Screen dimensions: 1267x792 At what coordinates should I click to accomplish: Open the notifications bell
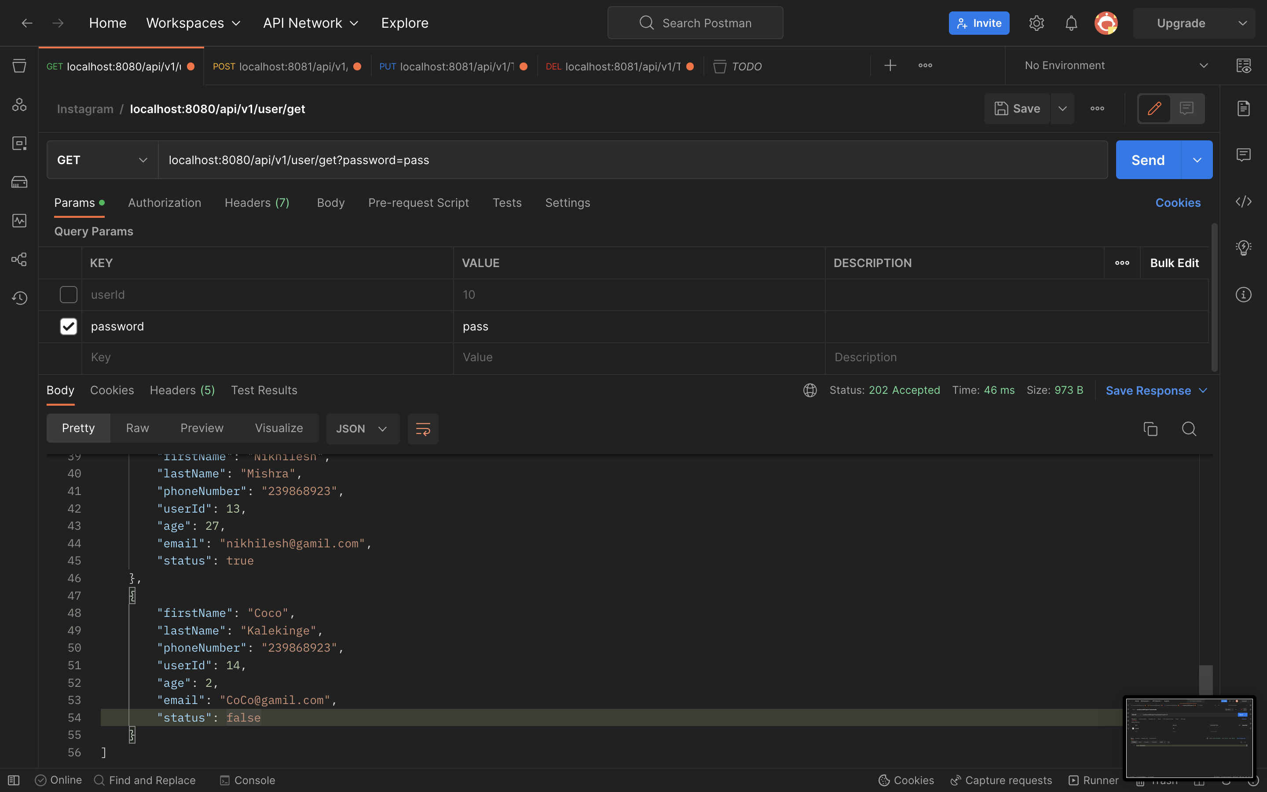1071,23
